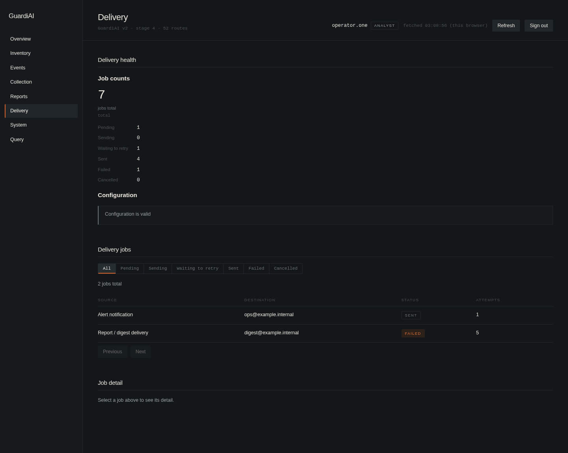The width and height of the screenshot is (568, 453).
Task: Click attempts value 5 in failed row
Action: [477, 333]
